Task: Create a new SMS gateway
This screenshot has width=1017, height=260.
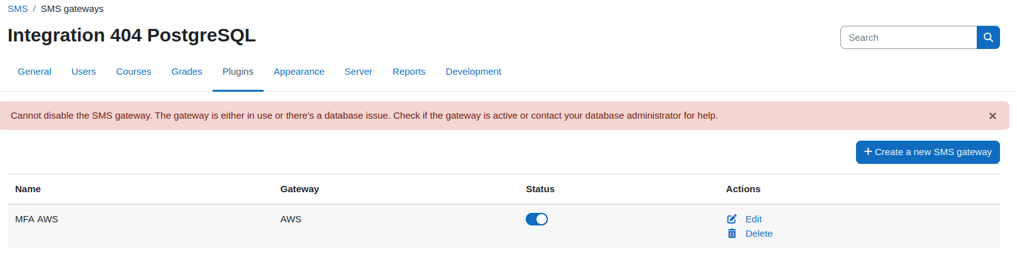Action: tap(928, 152)
